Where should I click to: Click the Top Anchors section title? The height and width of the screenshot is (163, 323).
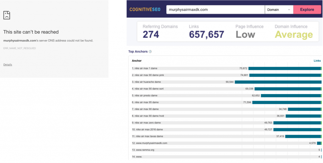coord(138,52)
